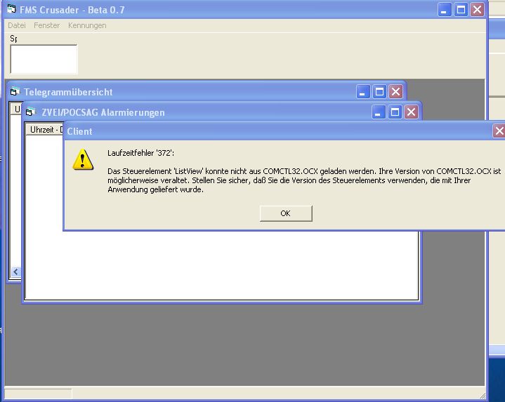505x402 pixels.
Task: Click the ZVEI/POCSAG Alarmierungen window icon
Action: (30, 112)
